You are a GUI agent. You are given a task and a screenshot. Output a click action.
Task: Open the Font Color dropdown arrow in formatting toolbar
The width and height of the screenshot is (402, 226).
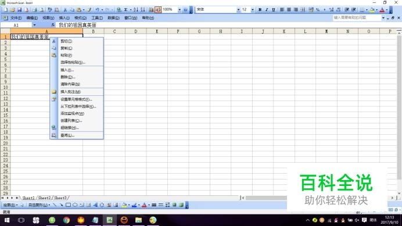click(x=387, y=10)
